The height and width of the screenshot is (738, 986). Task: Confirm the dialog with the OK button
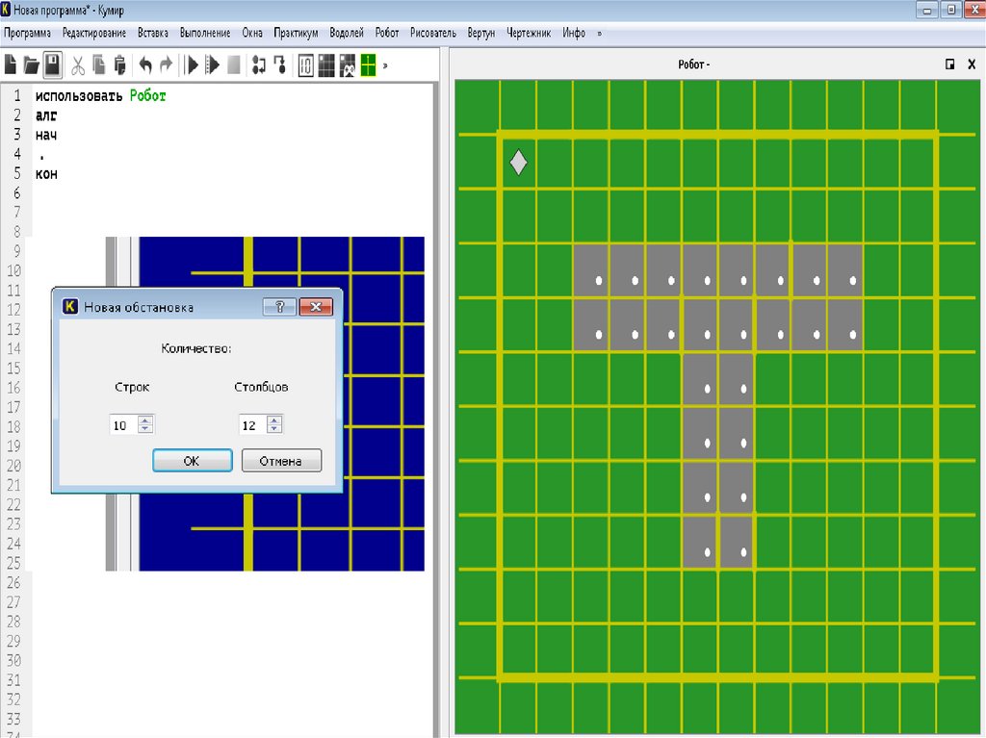pos(192,461)
